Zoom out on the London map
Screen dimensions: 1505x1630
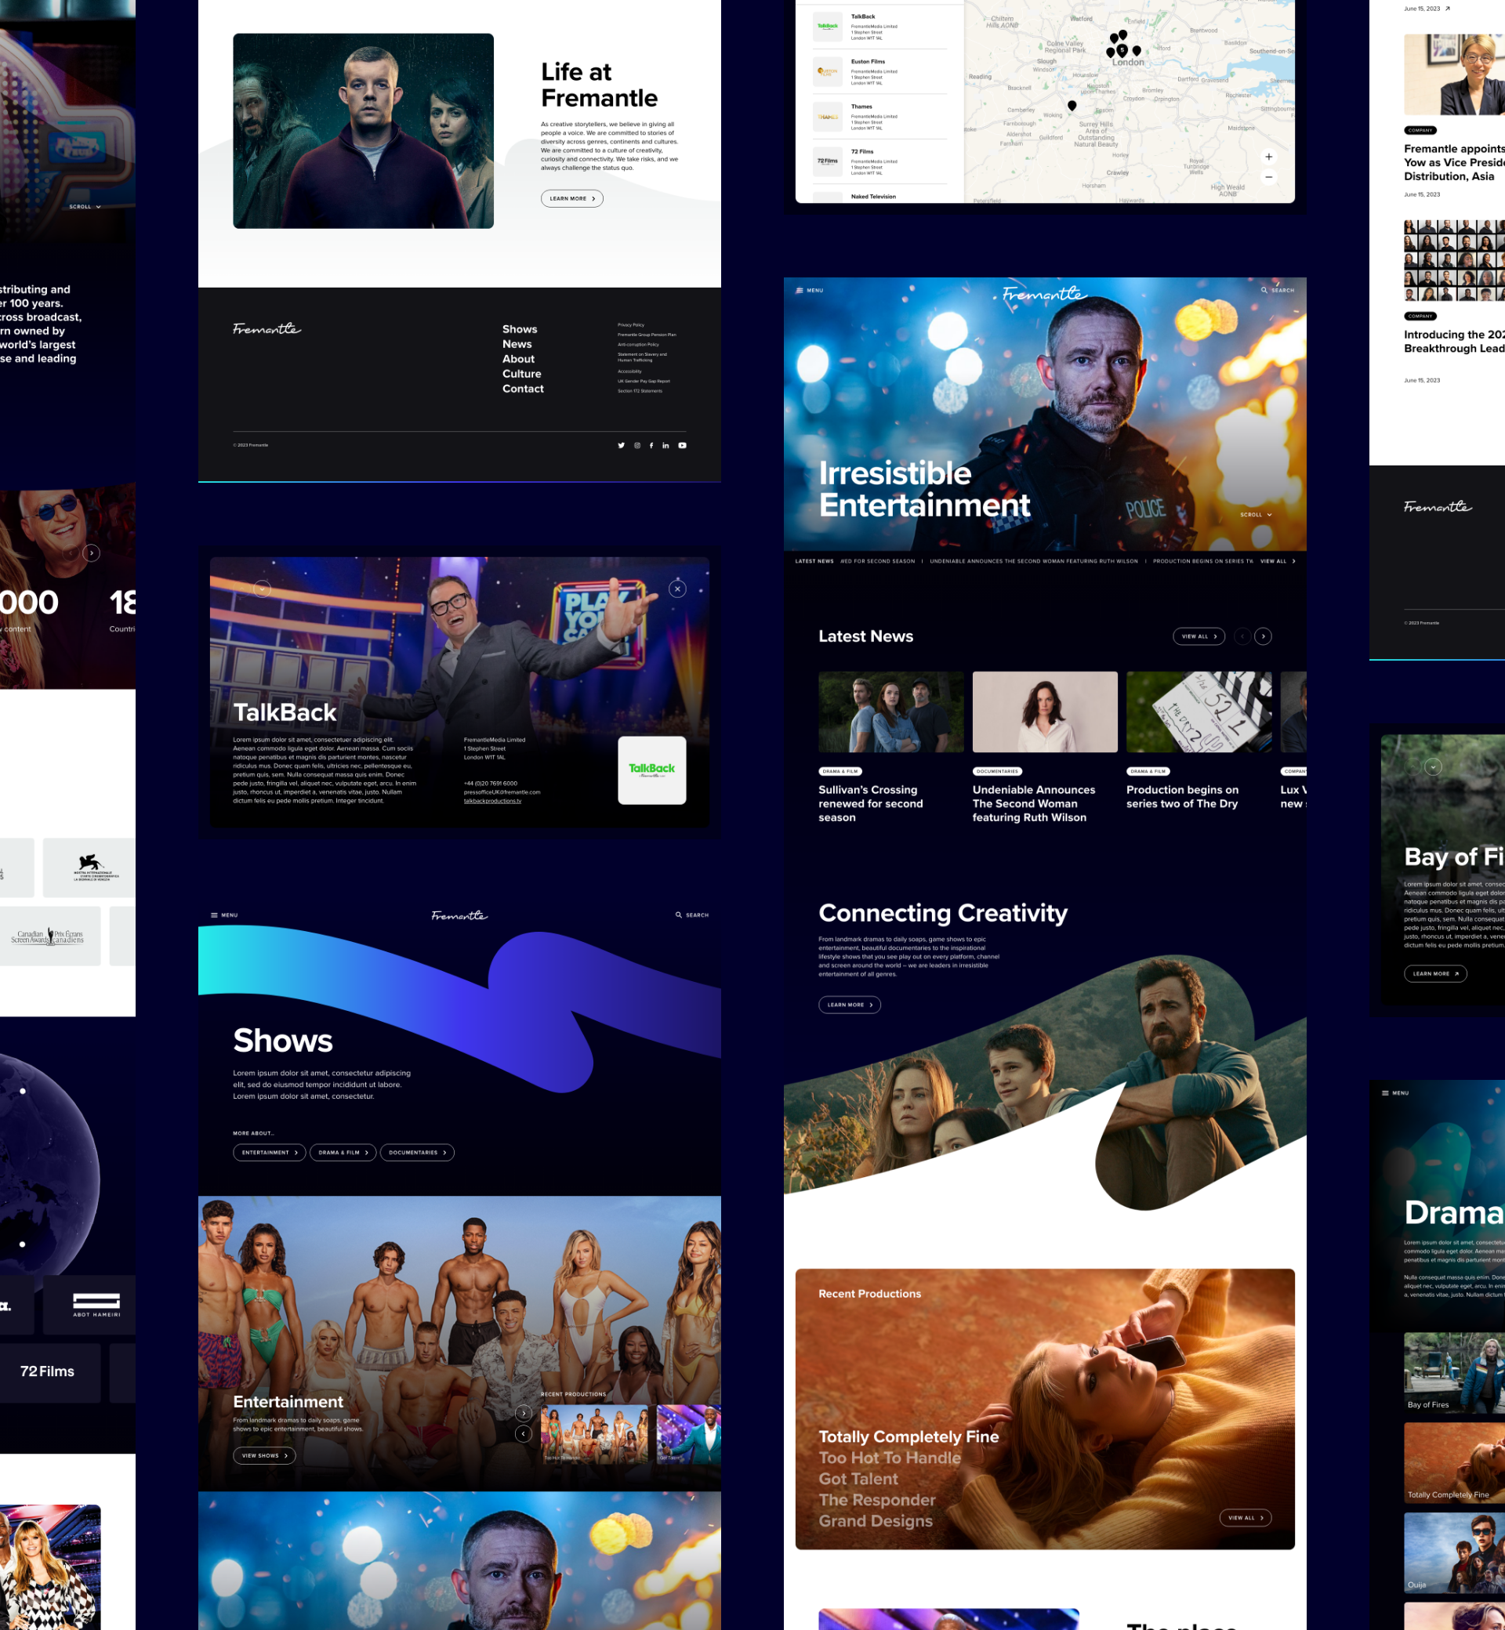click(1268, 177)
